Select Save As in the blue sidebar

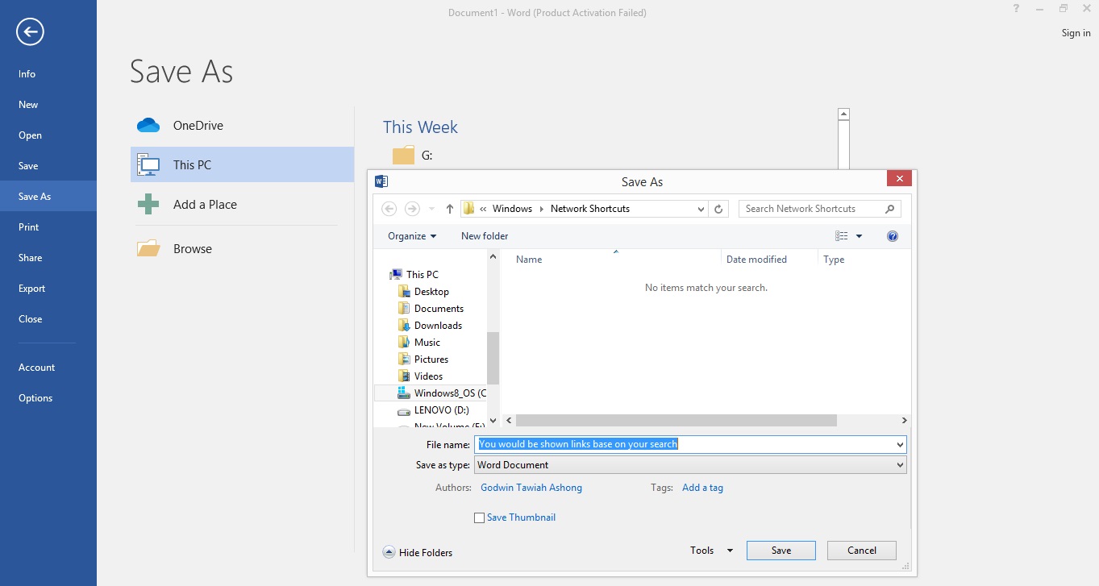[48, 197]
